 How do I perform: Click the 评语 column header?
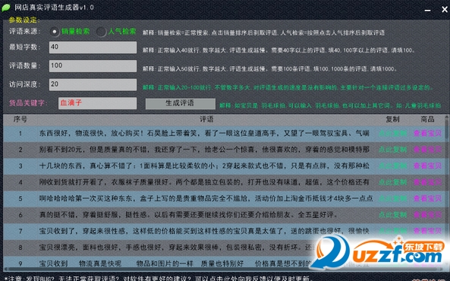tap(206, 119)
